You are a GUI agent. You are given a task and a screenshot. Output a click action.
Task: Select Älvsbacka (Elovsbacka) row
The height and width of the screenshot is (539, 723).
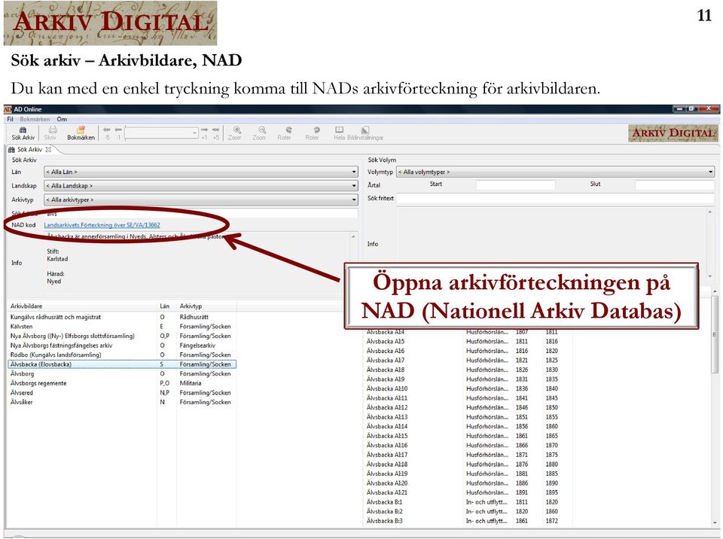[122, 364]
